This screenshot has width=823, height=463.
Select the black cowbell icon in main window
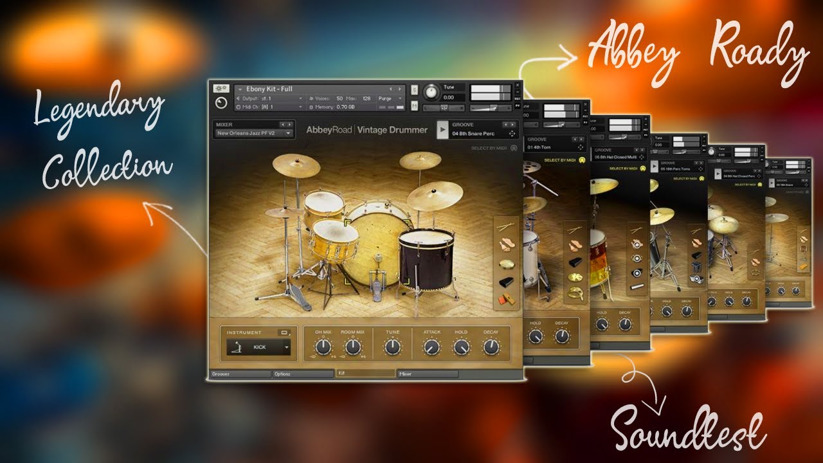point(506,282)
